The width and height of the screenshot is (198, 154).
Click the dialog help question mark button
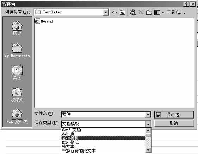186,4
